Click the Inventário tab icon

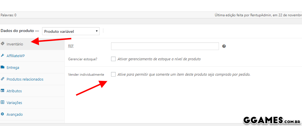pyautogui.click(x=3, y=44)
